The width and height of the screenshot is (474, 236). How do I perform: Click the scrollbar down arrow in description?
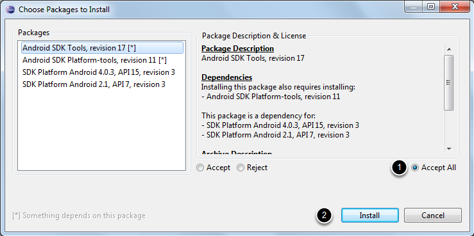448,148
